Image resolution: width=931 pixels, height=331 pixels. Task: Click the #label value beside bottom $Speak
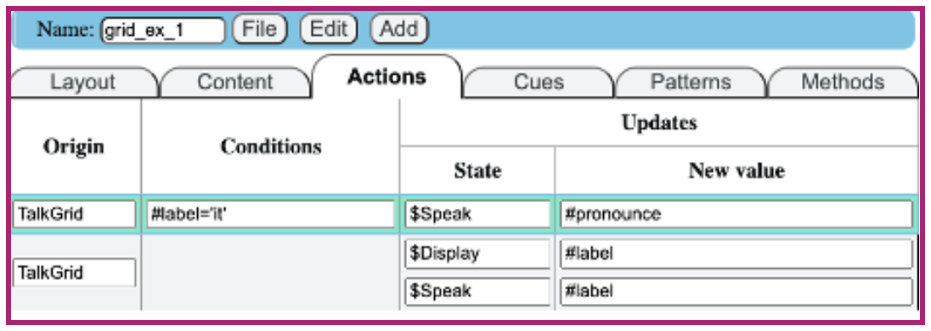(736, 292)
